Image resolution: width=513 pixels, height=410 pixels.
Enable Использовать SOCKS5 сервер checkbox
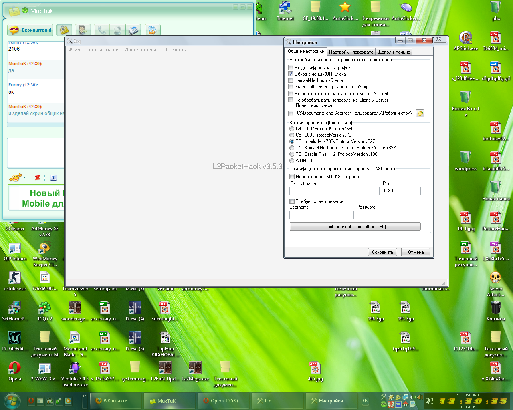pyautogui.click(x=292, y=177)
